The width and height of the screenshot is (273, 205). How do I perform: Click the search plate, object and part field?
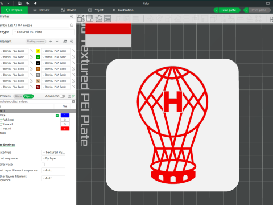tap(36, 101)
